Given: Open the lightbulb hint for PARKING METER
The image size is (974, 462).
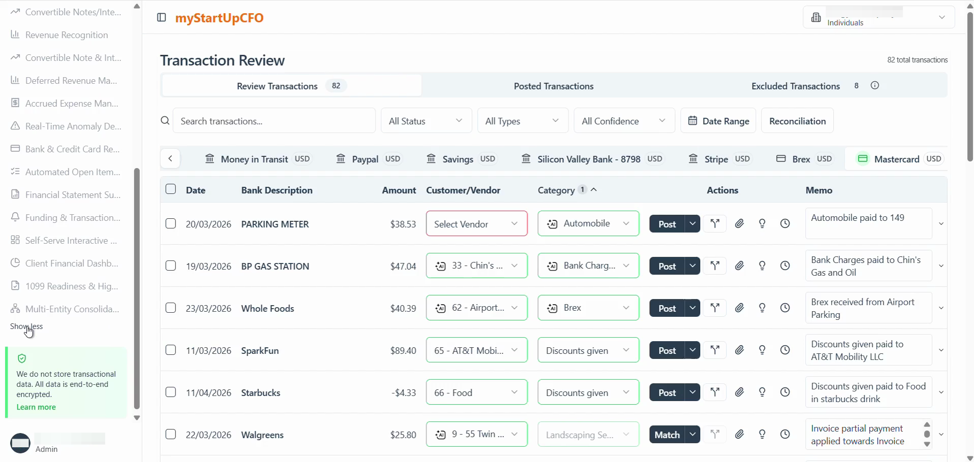Looking at the screenshot, I should pyautogui.click(x=762, y=223).
